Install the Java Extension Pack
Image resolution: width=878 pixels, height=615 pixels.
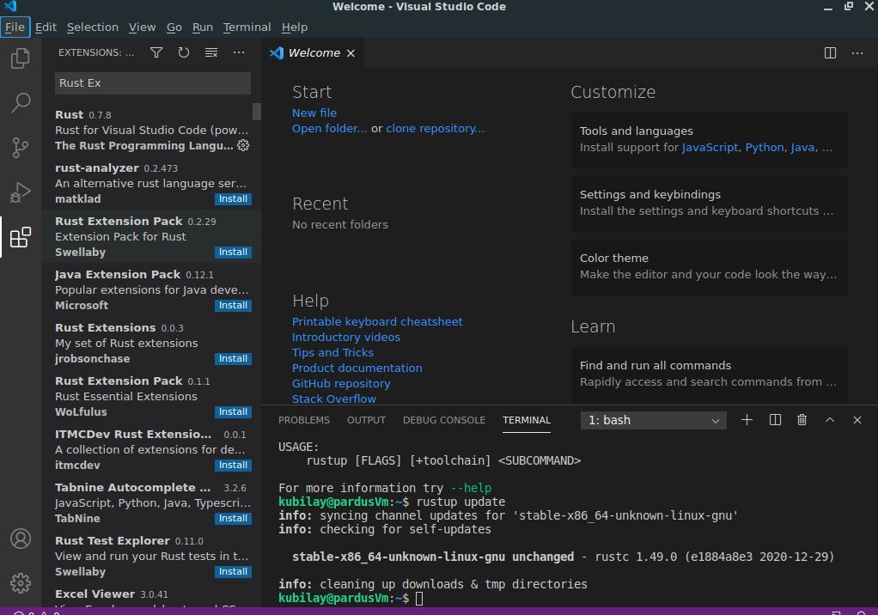233,306
